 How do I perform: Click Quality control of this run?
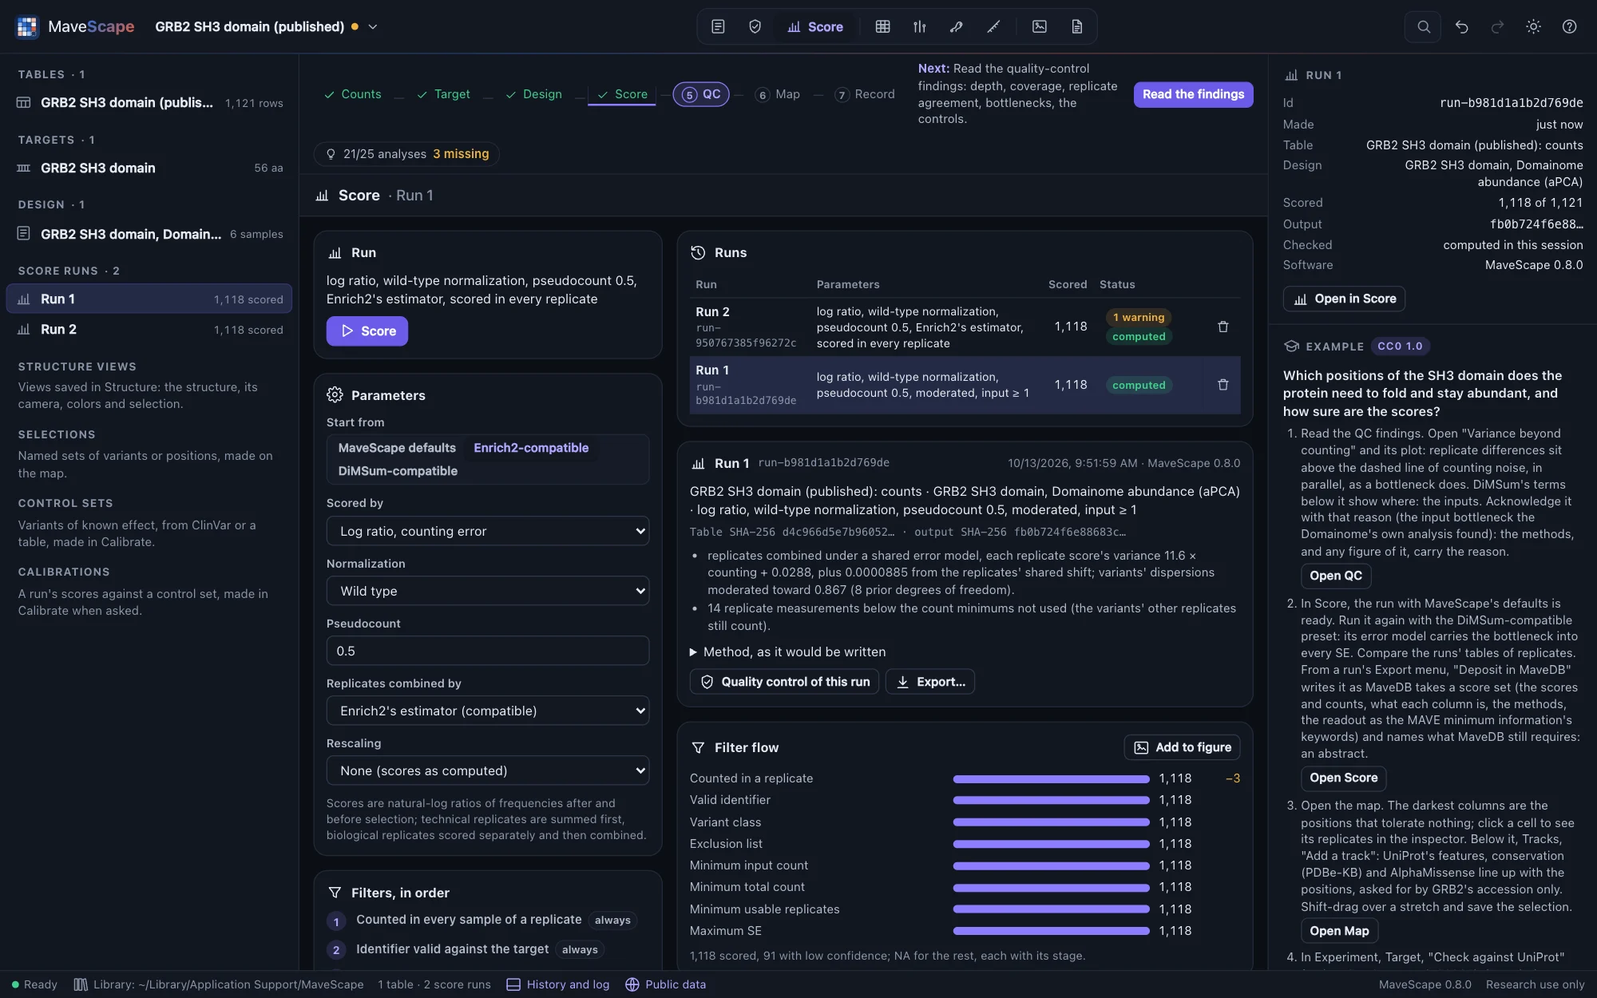[x=784, y=682]
